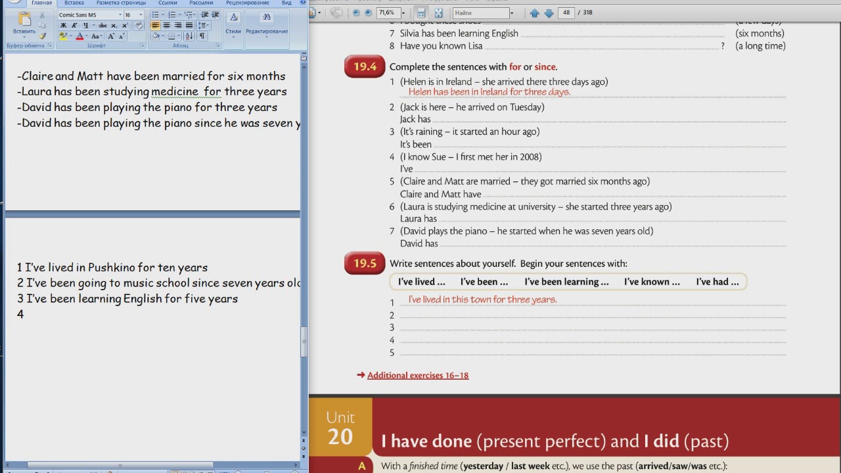Click the shading paint bucket icon
The image size is (841, 473).
(156, 36)
